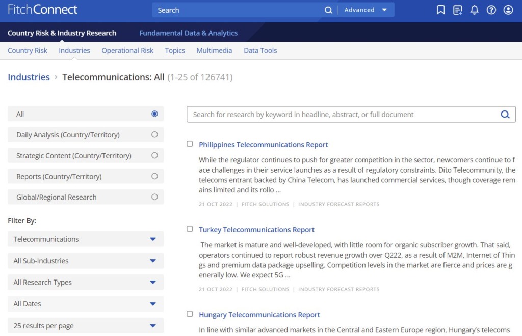Screen dimensions: 522x336
Task: Click the research keyword search magnifier icon
Action: click(x=505, y=115)
